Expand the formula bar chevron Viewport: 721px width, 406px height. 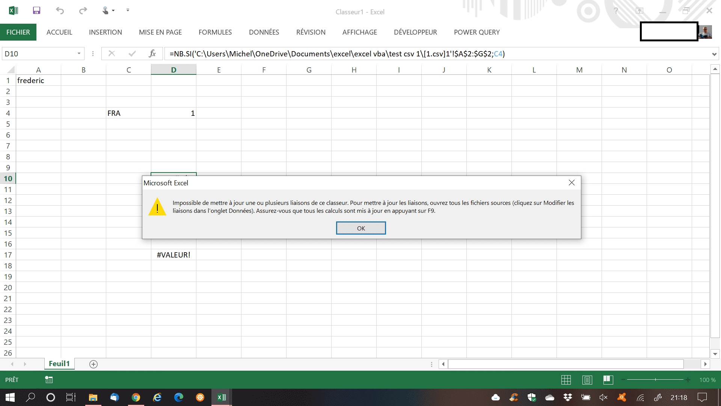714,54
